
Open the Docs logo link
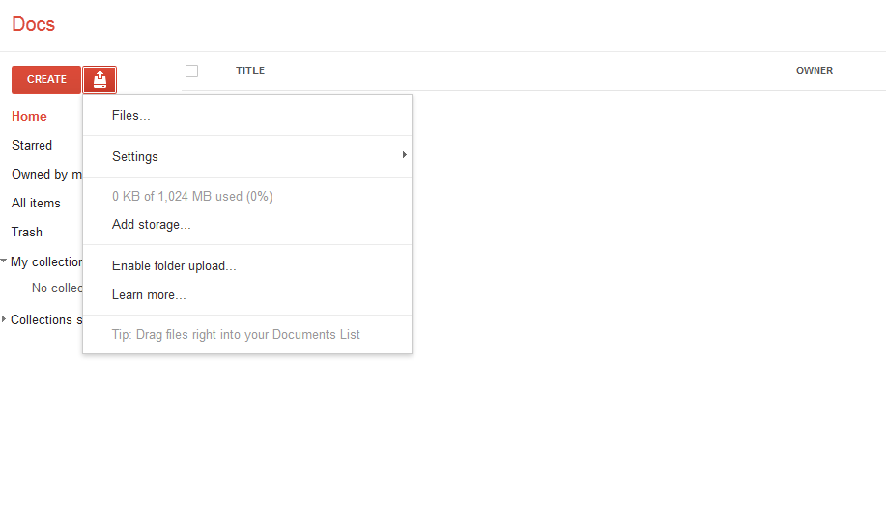(x=34, y=24)
